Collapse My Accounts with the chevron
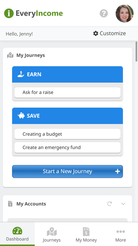 click(x=123, y=204)
